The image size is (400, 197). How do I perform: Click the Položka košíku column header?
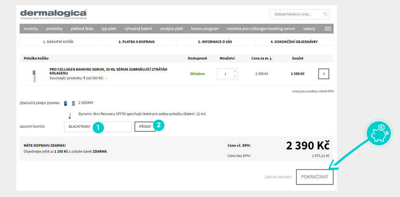point(36,59)
